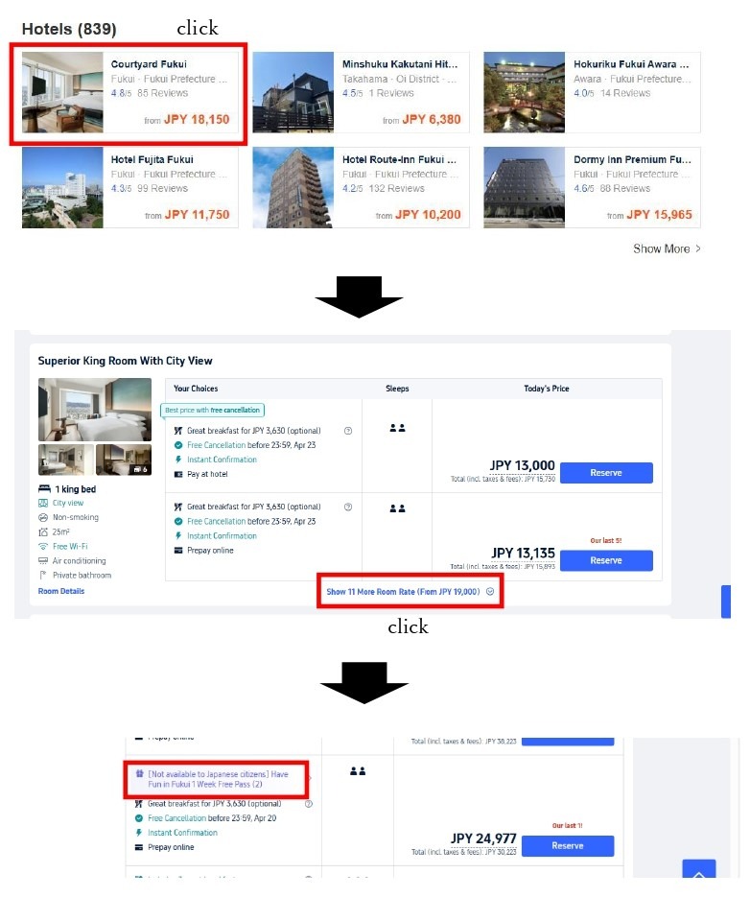This screenshot has height=897, width=750.
Task: Click the breakfast info icon on JPY 24,977 rate
Action: tap(309, 804)
